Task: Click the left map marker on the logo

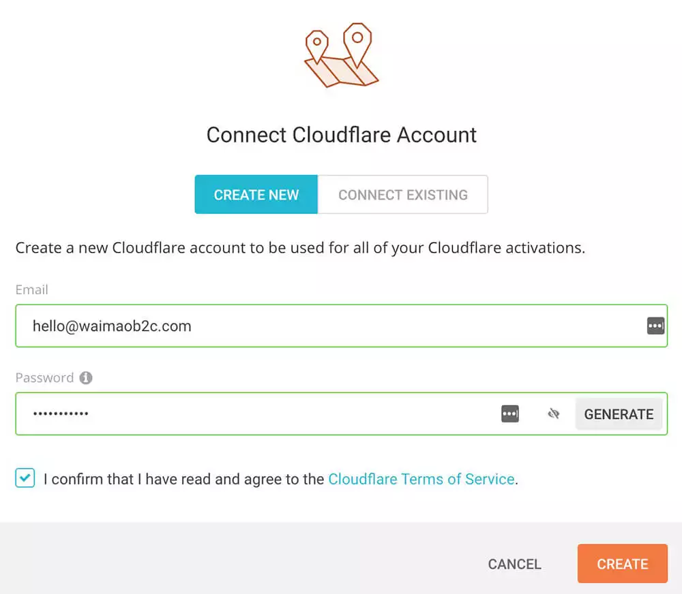Action: tap(317, 42)
